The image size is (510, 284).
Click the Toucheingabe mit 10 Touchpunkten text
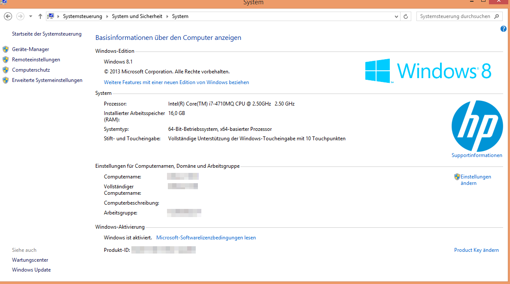coord(257,139)
